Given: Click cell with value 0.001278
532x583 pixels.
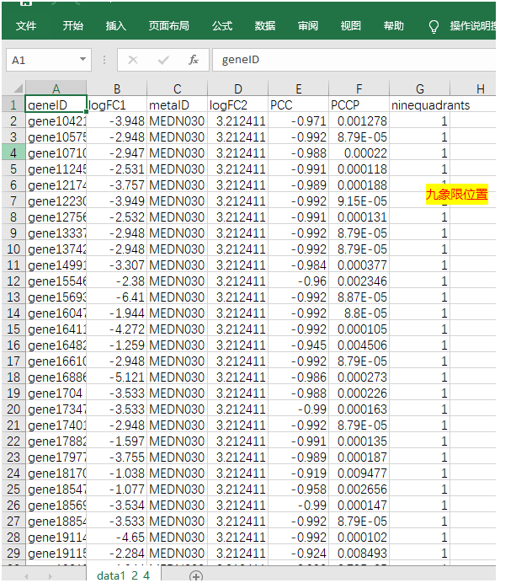Looking at the screenshot, I should click(359, 120).
